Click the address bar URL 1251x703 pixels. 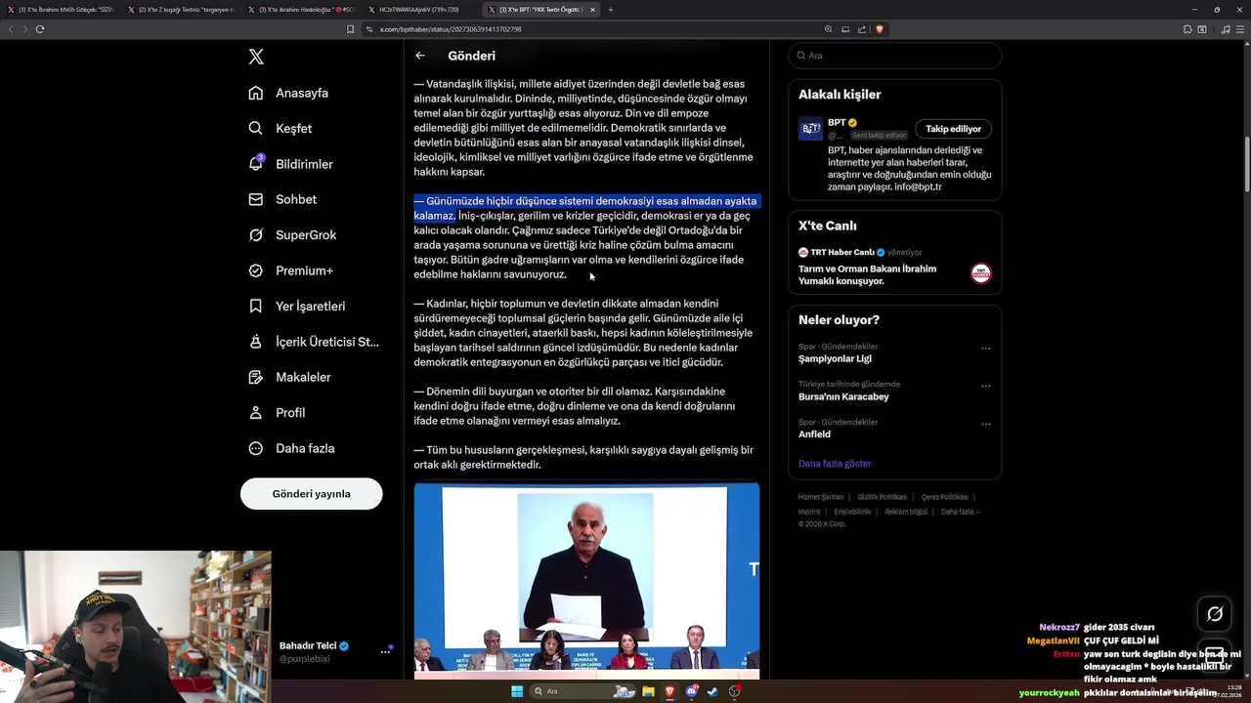coord(451,29)
